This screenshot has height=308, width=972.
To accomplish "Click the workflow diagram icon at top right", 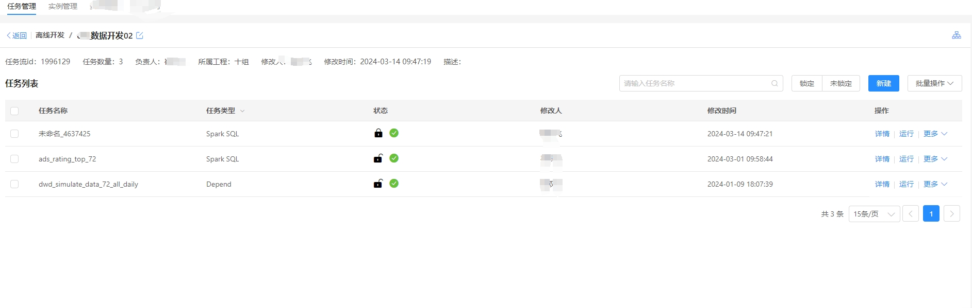I will pyautogui.click(x=956, y=35).
